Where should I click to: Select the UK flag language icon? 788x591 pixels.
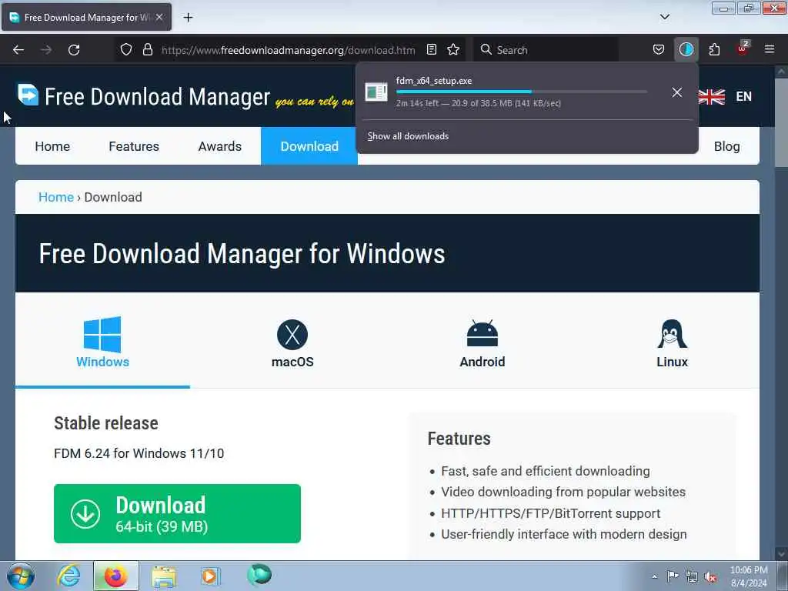712,96
